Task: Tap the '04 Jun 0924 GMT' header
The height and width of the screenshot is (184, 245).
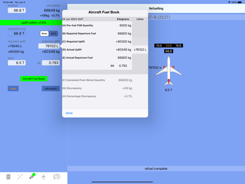Action: click(73, 19)
